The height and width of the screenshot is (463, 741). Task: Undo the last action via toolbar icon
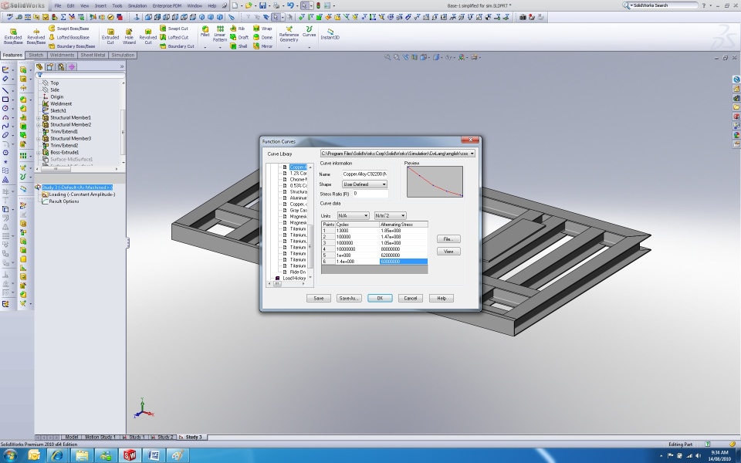coord(289,5)
